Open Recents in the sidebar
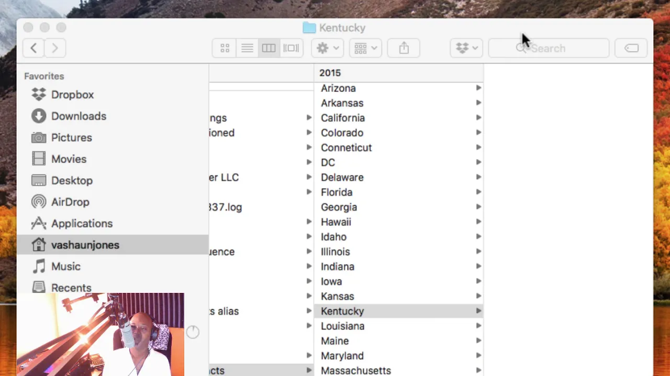This screenshot has height=376, width=670. 113,286
